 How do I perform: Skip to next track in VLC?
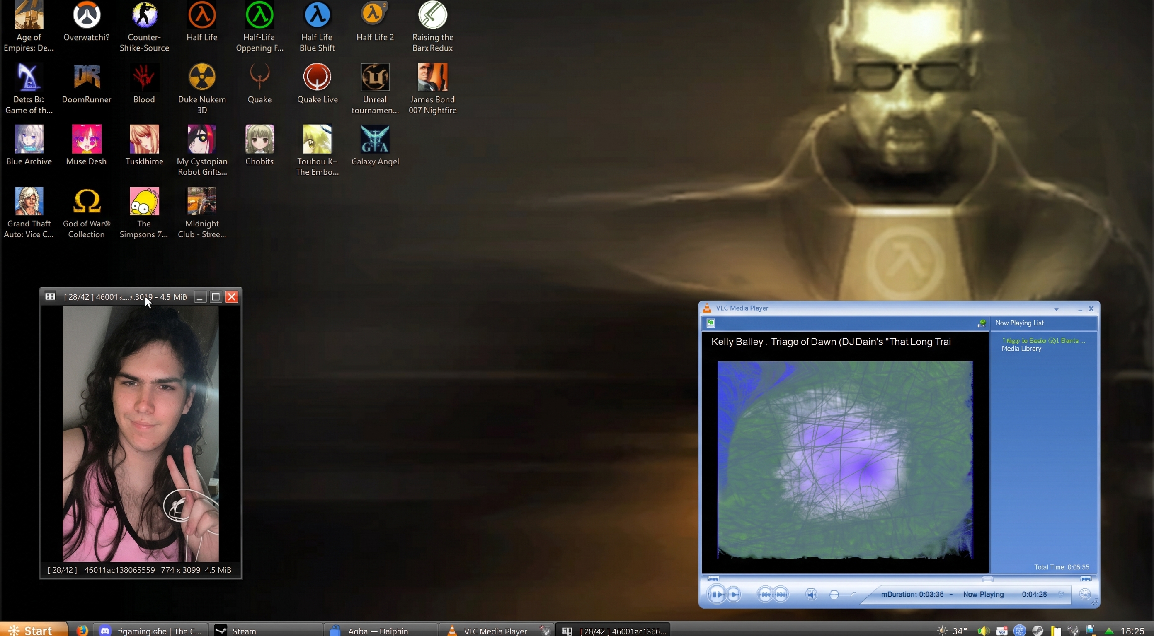(781, 594)
